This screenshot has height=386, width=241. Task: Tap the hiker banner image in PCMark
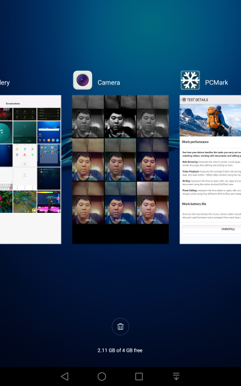pos(210,120)
